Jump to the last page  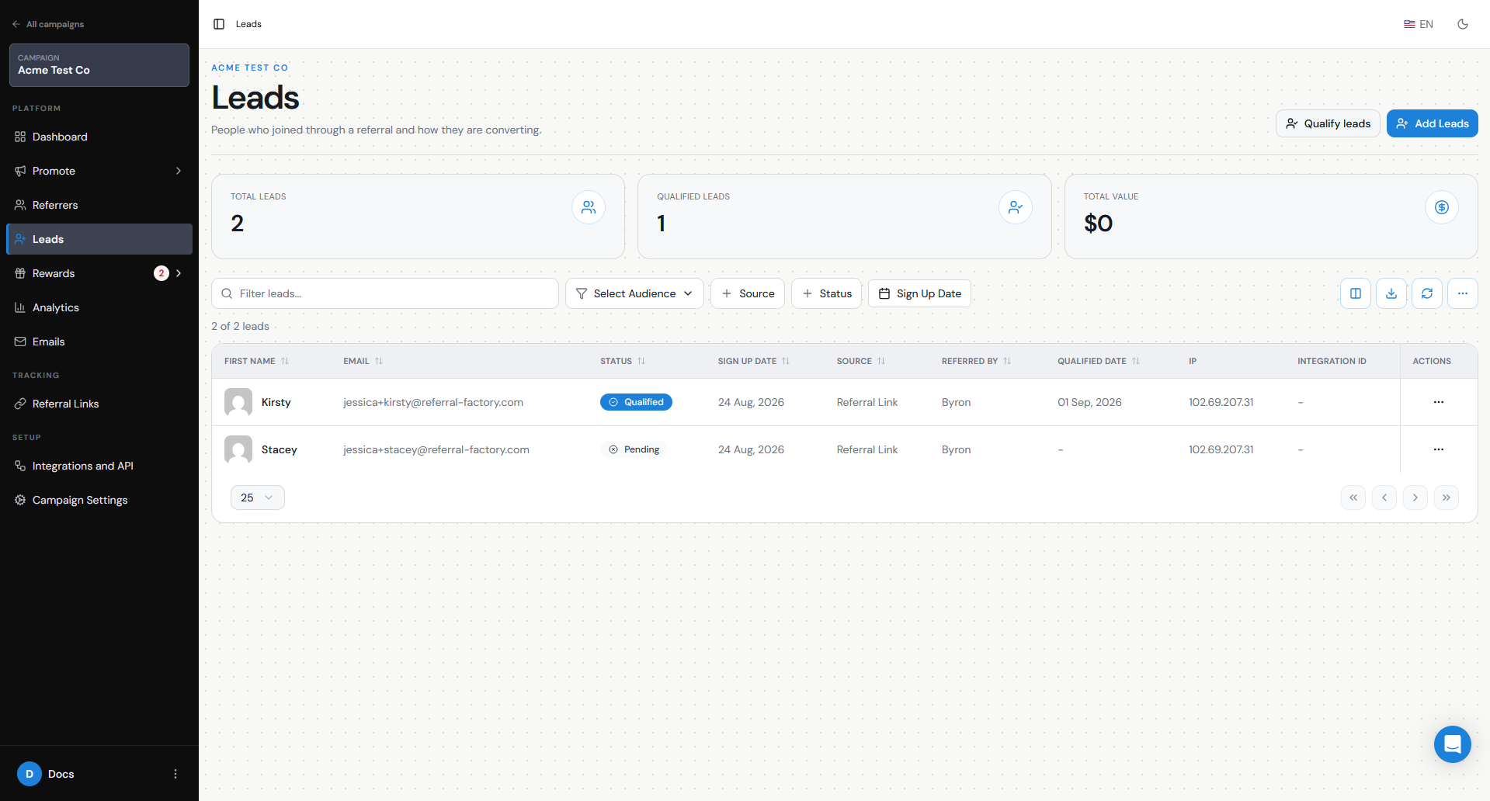tap(1447, 498)
